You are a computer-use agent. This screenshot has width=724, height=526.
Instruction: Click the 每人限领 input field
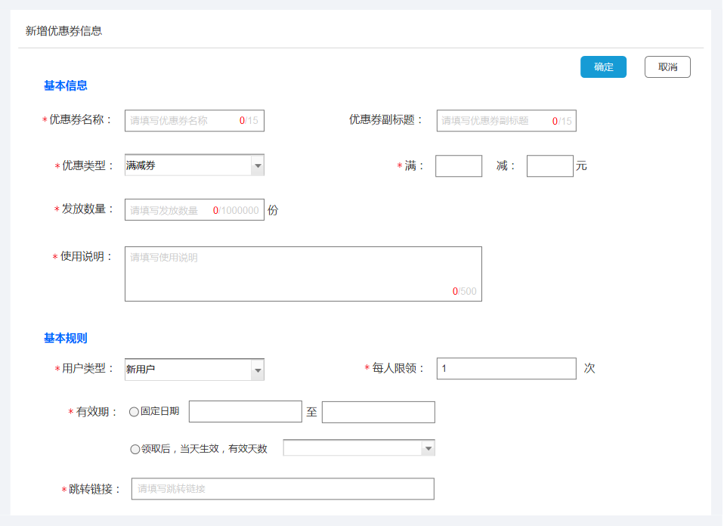[x=506, y=369]
